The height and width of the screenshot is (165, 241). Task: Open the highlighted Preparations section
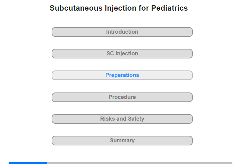point(122,75)
